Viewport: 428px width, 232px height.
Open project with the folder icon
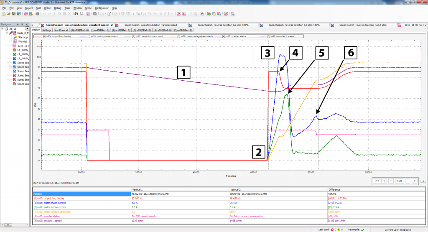click(8, 14)
